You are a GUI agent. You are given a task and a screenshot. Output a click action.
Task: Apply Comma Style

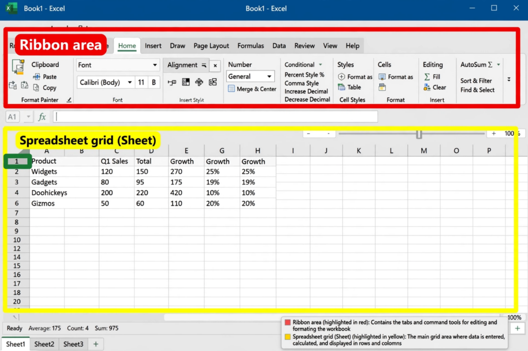click(x=301, y=83)
